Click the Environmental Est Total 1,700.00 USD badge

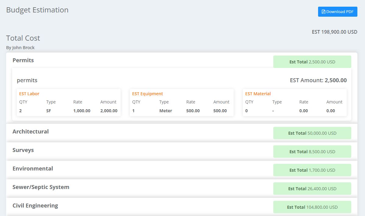click(x=312, y=170)
